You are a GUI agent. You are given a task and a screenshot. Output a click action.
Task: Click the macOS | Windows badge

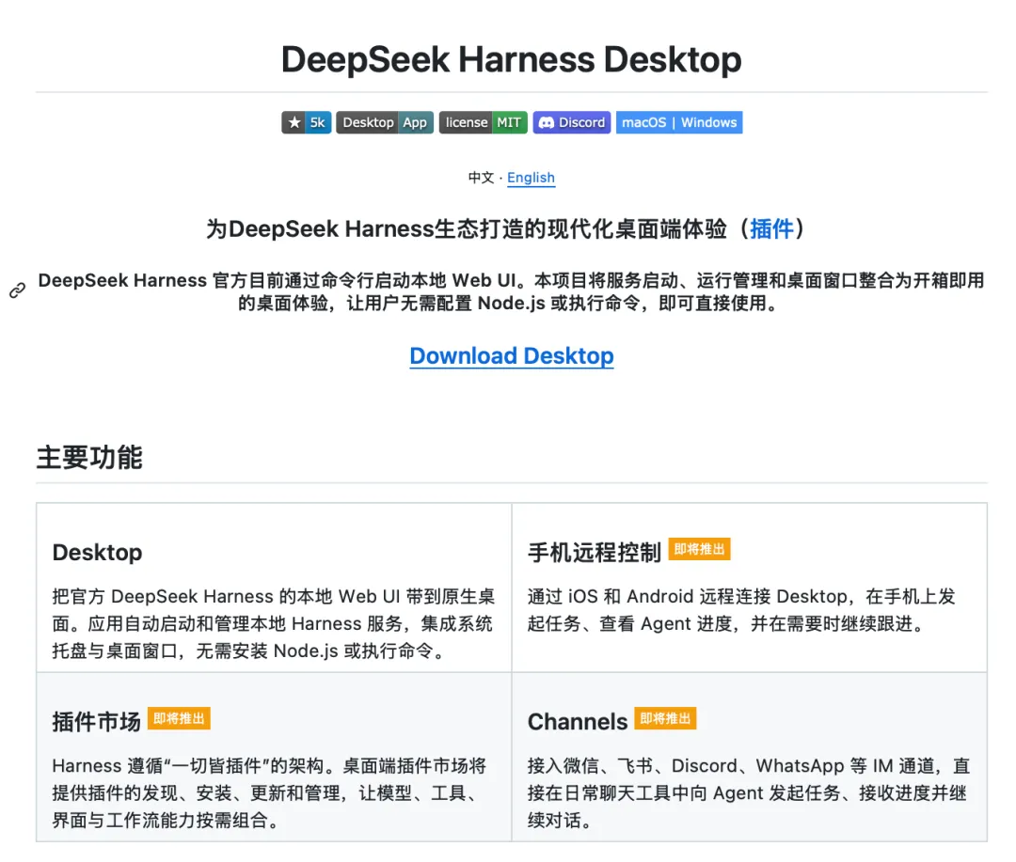click(x=679, y=122)
